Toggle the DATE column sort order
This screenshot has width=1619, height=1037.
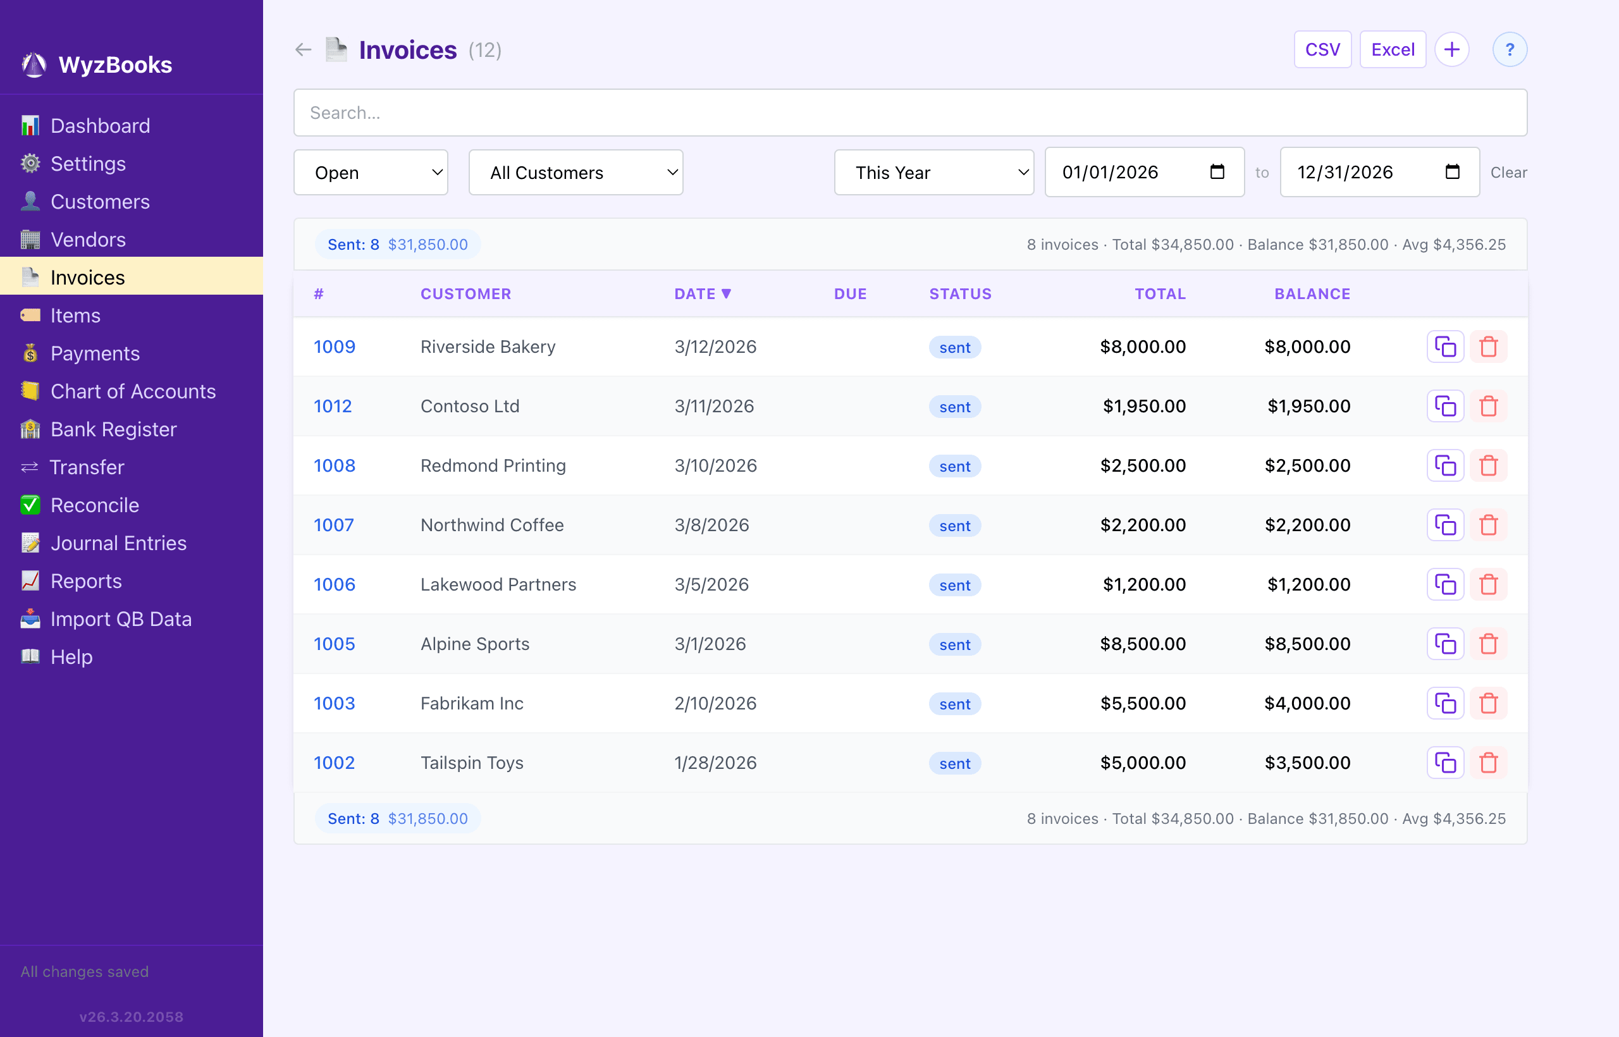point(703,293)
